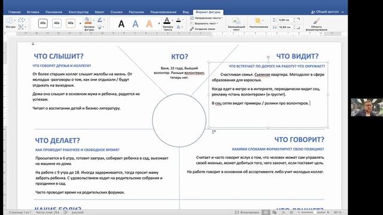The image size is (383, 215).
Task: Apply the orange A WordArt style
Action: pos(149,24)
